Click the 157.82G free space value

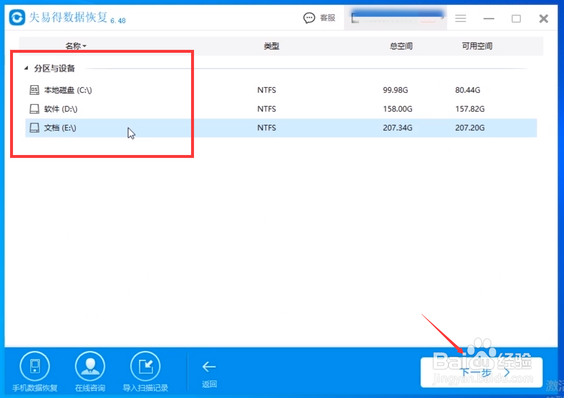(x=470, y=109)
